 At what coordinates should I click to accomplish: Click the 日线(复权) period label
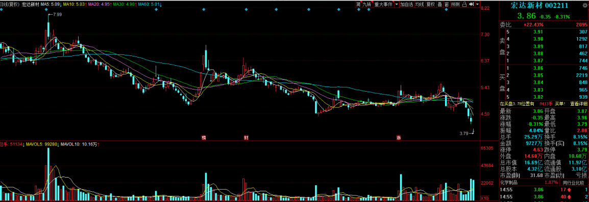[9, 5]
